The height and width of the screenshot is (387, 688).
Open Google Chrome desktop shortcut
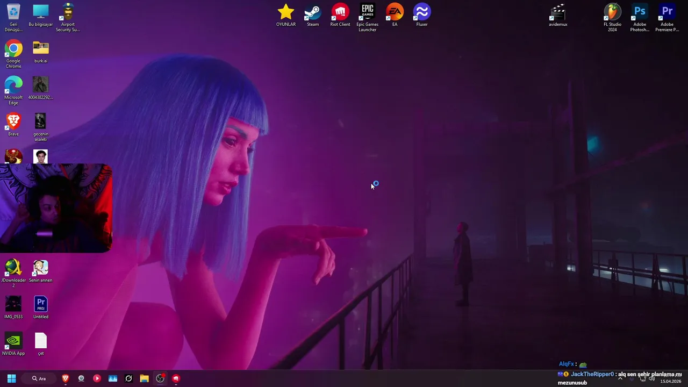13,54
